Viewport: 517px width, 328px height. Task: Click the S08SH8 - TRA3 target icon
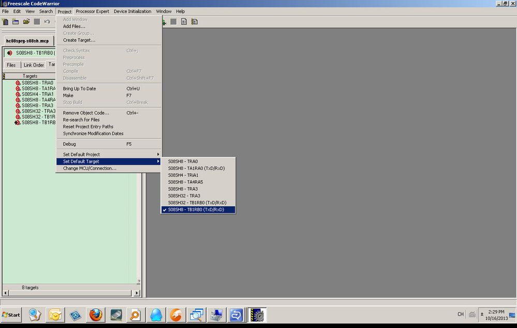click(18, 105)
